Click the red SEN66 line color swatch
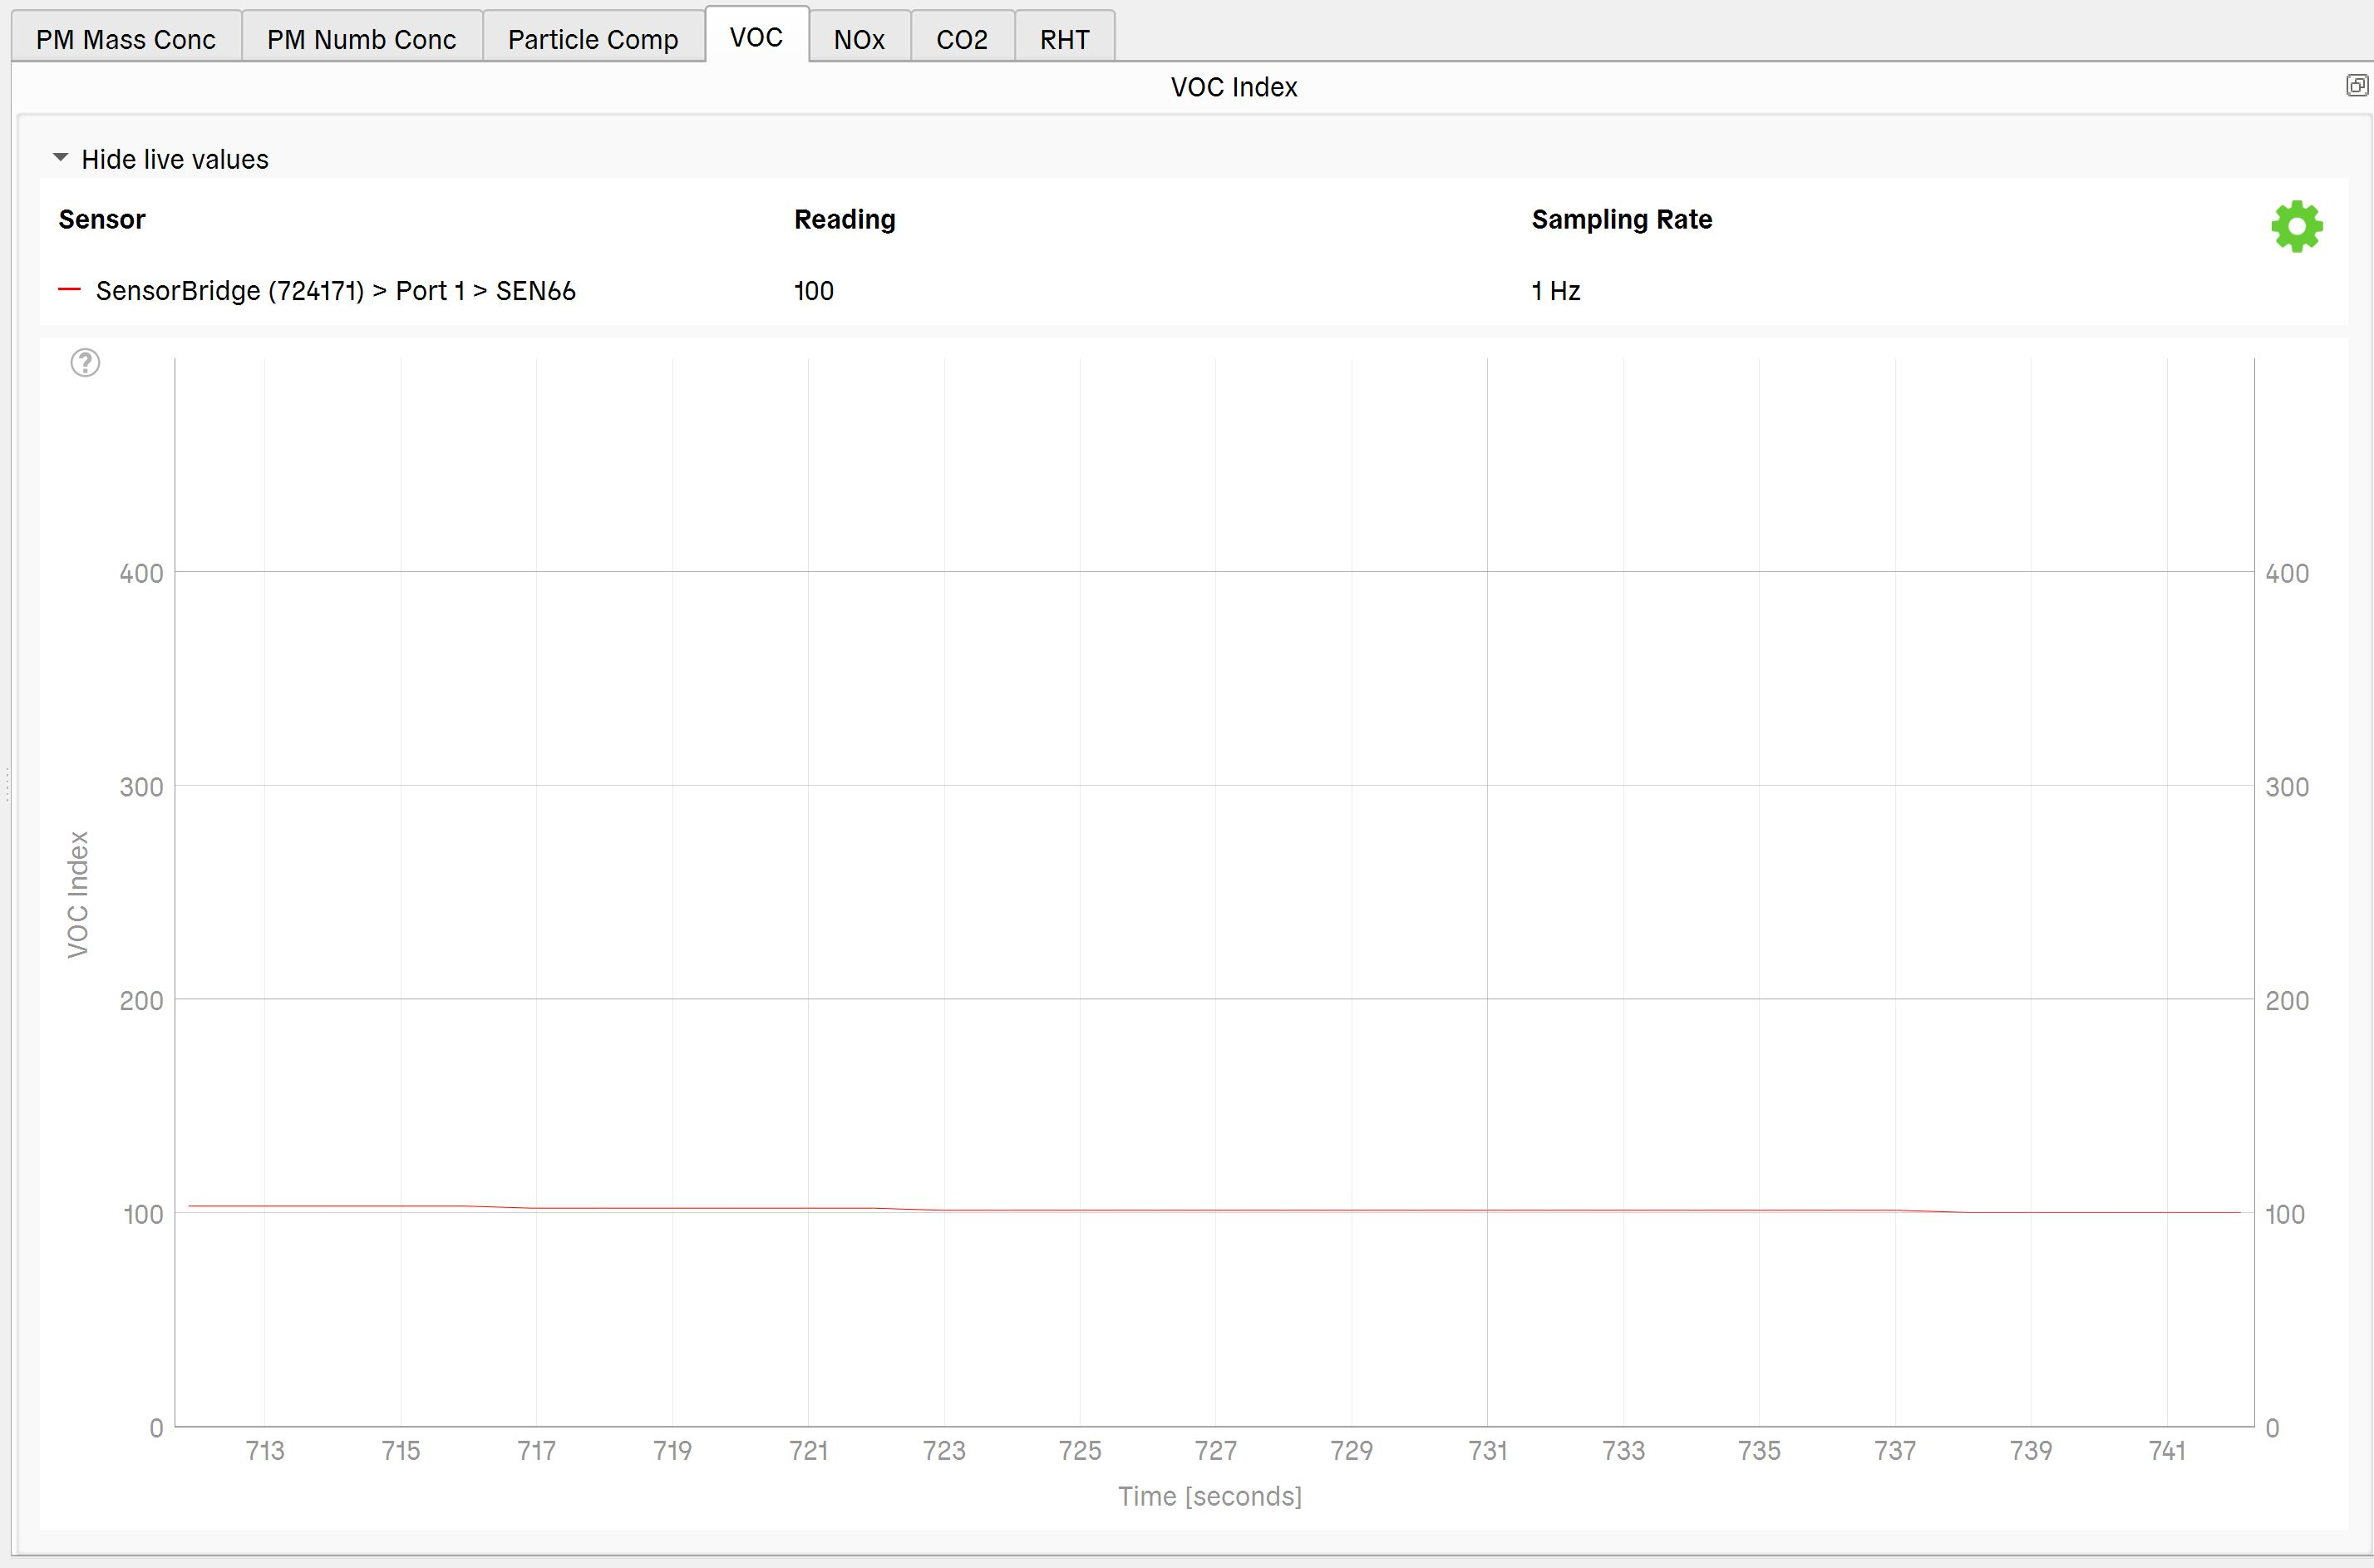The image size is (2374, 1568). coord(69,290)
